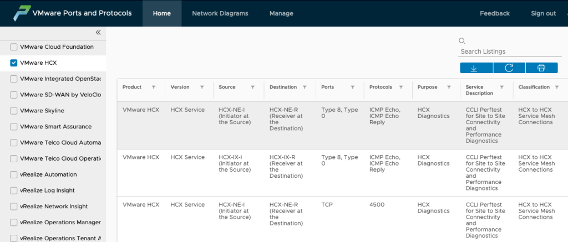
Task: Enable the vRealize Log Insight checkbox
Action: pyautogui.click(x=14, y=190)
